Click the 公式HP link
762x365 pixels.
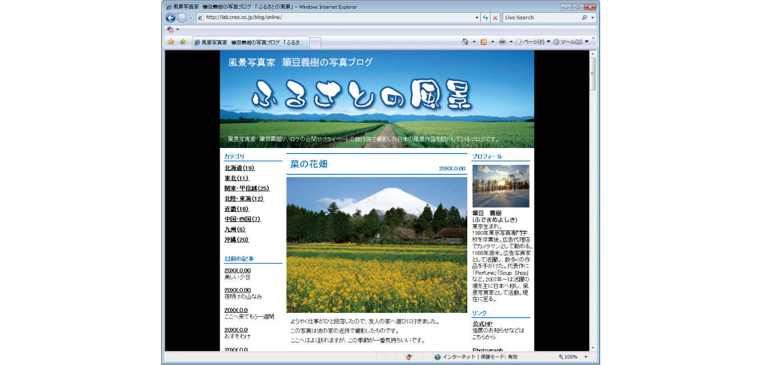pyautogui.click(x=482, y=324)
